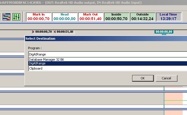Select the Mark Out ruler marker 00:00:51,40
Image resolution: width=187 pixels, height=115 pixels.
click(64, 32)
